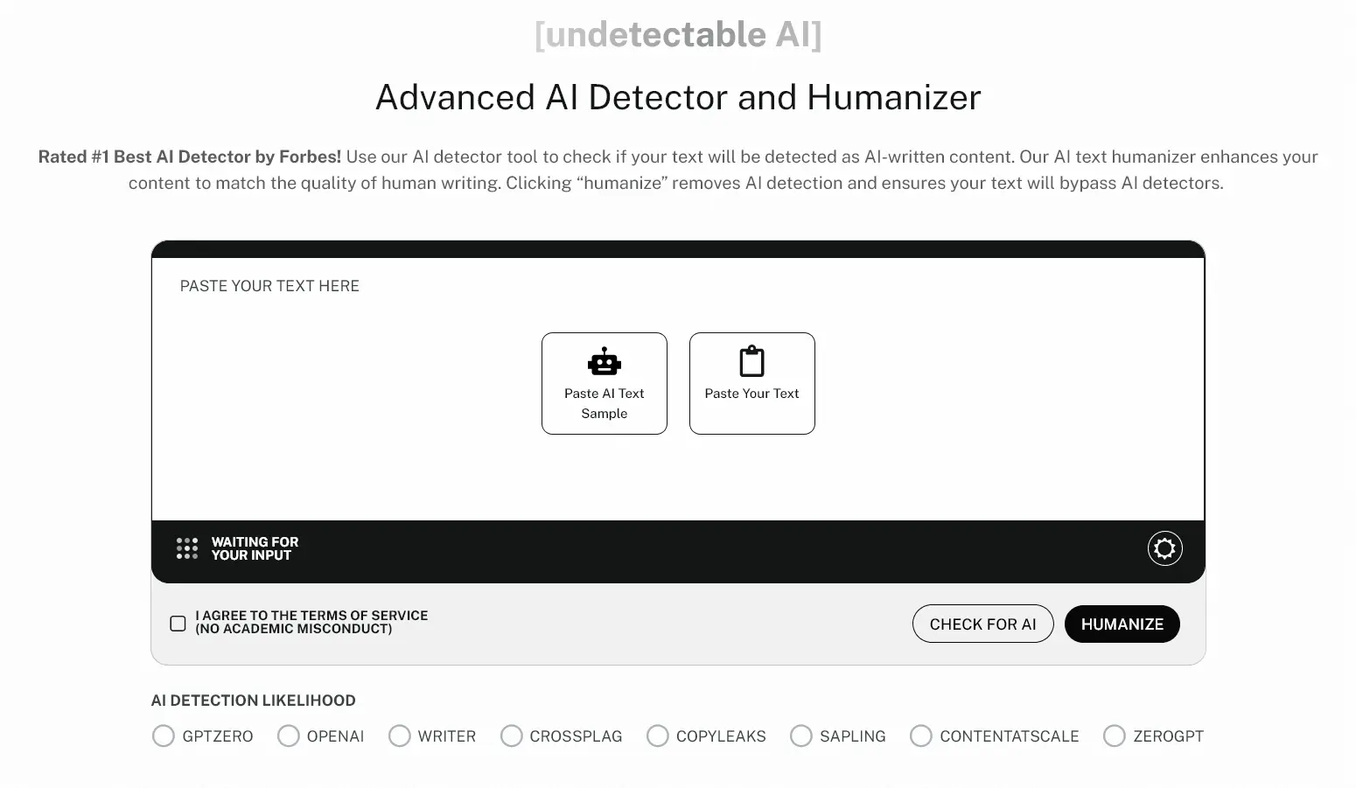1356x788 pixels.
Task: Open the settings gear in the status bar
Action: [x=1164, y=548]
